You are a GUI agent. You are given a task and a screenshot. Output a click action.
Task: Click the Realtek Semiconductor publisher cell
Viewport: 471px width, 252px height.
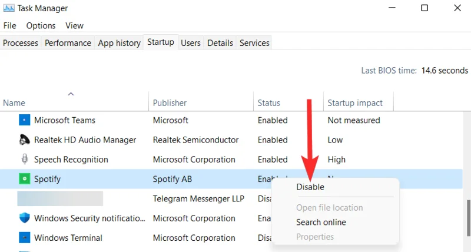(x=196, y=140)
